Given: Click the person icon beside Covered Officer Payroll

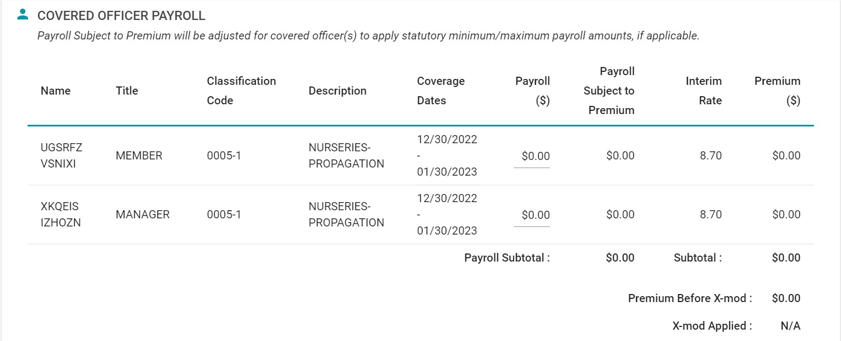Looking at the screenshot, I should (x=23, y=15).
